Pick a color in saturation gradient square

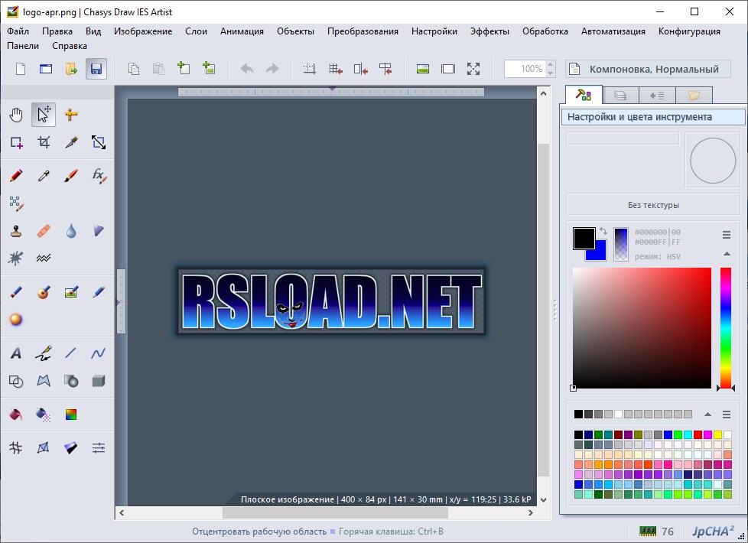click(x=642, y=328)
